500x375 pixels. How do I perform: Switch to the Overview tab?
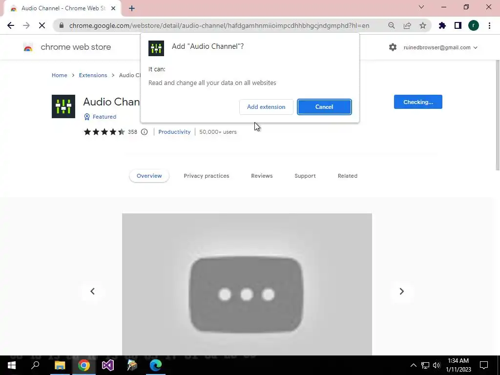pos(149,176)
